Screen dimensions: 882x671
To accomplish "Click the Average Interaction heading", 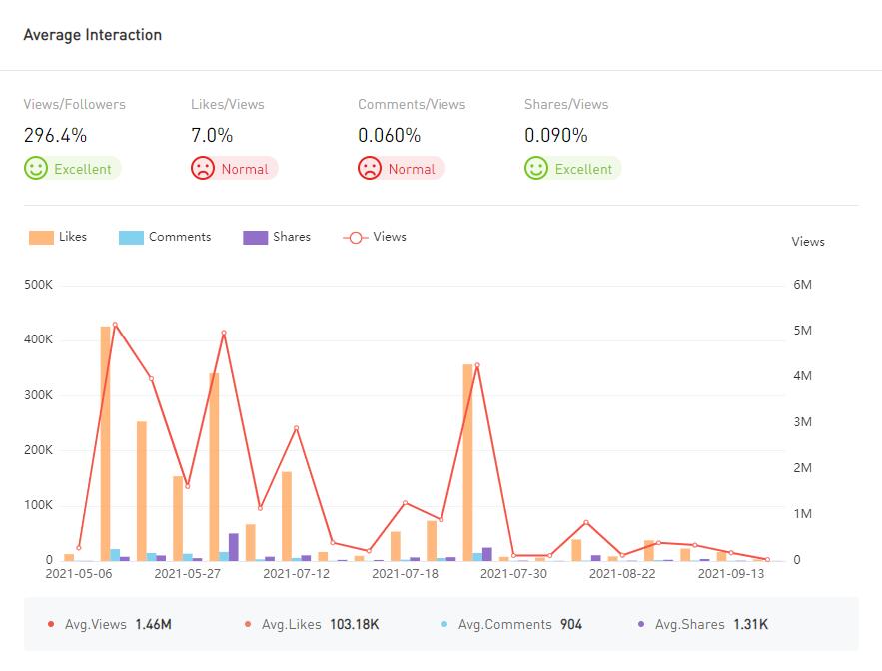I will tap(92, 35).
